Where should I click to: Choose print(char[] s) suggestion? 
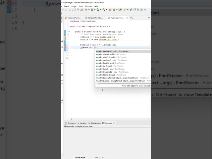(x=123, y=57)
